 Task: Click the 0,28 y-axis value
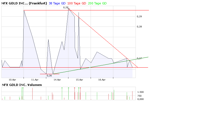click(x=139, y=27)
